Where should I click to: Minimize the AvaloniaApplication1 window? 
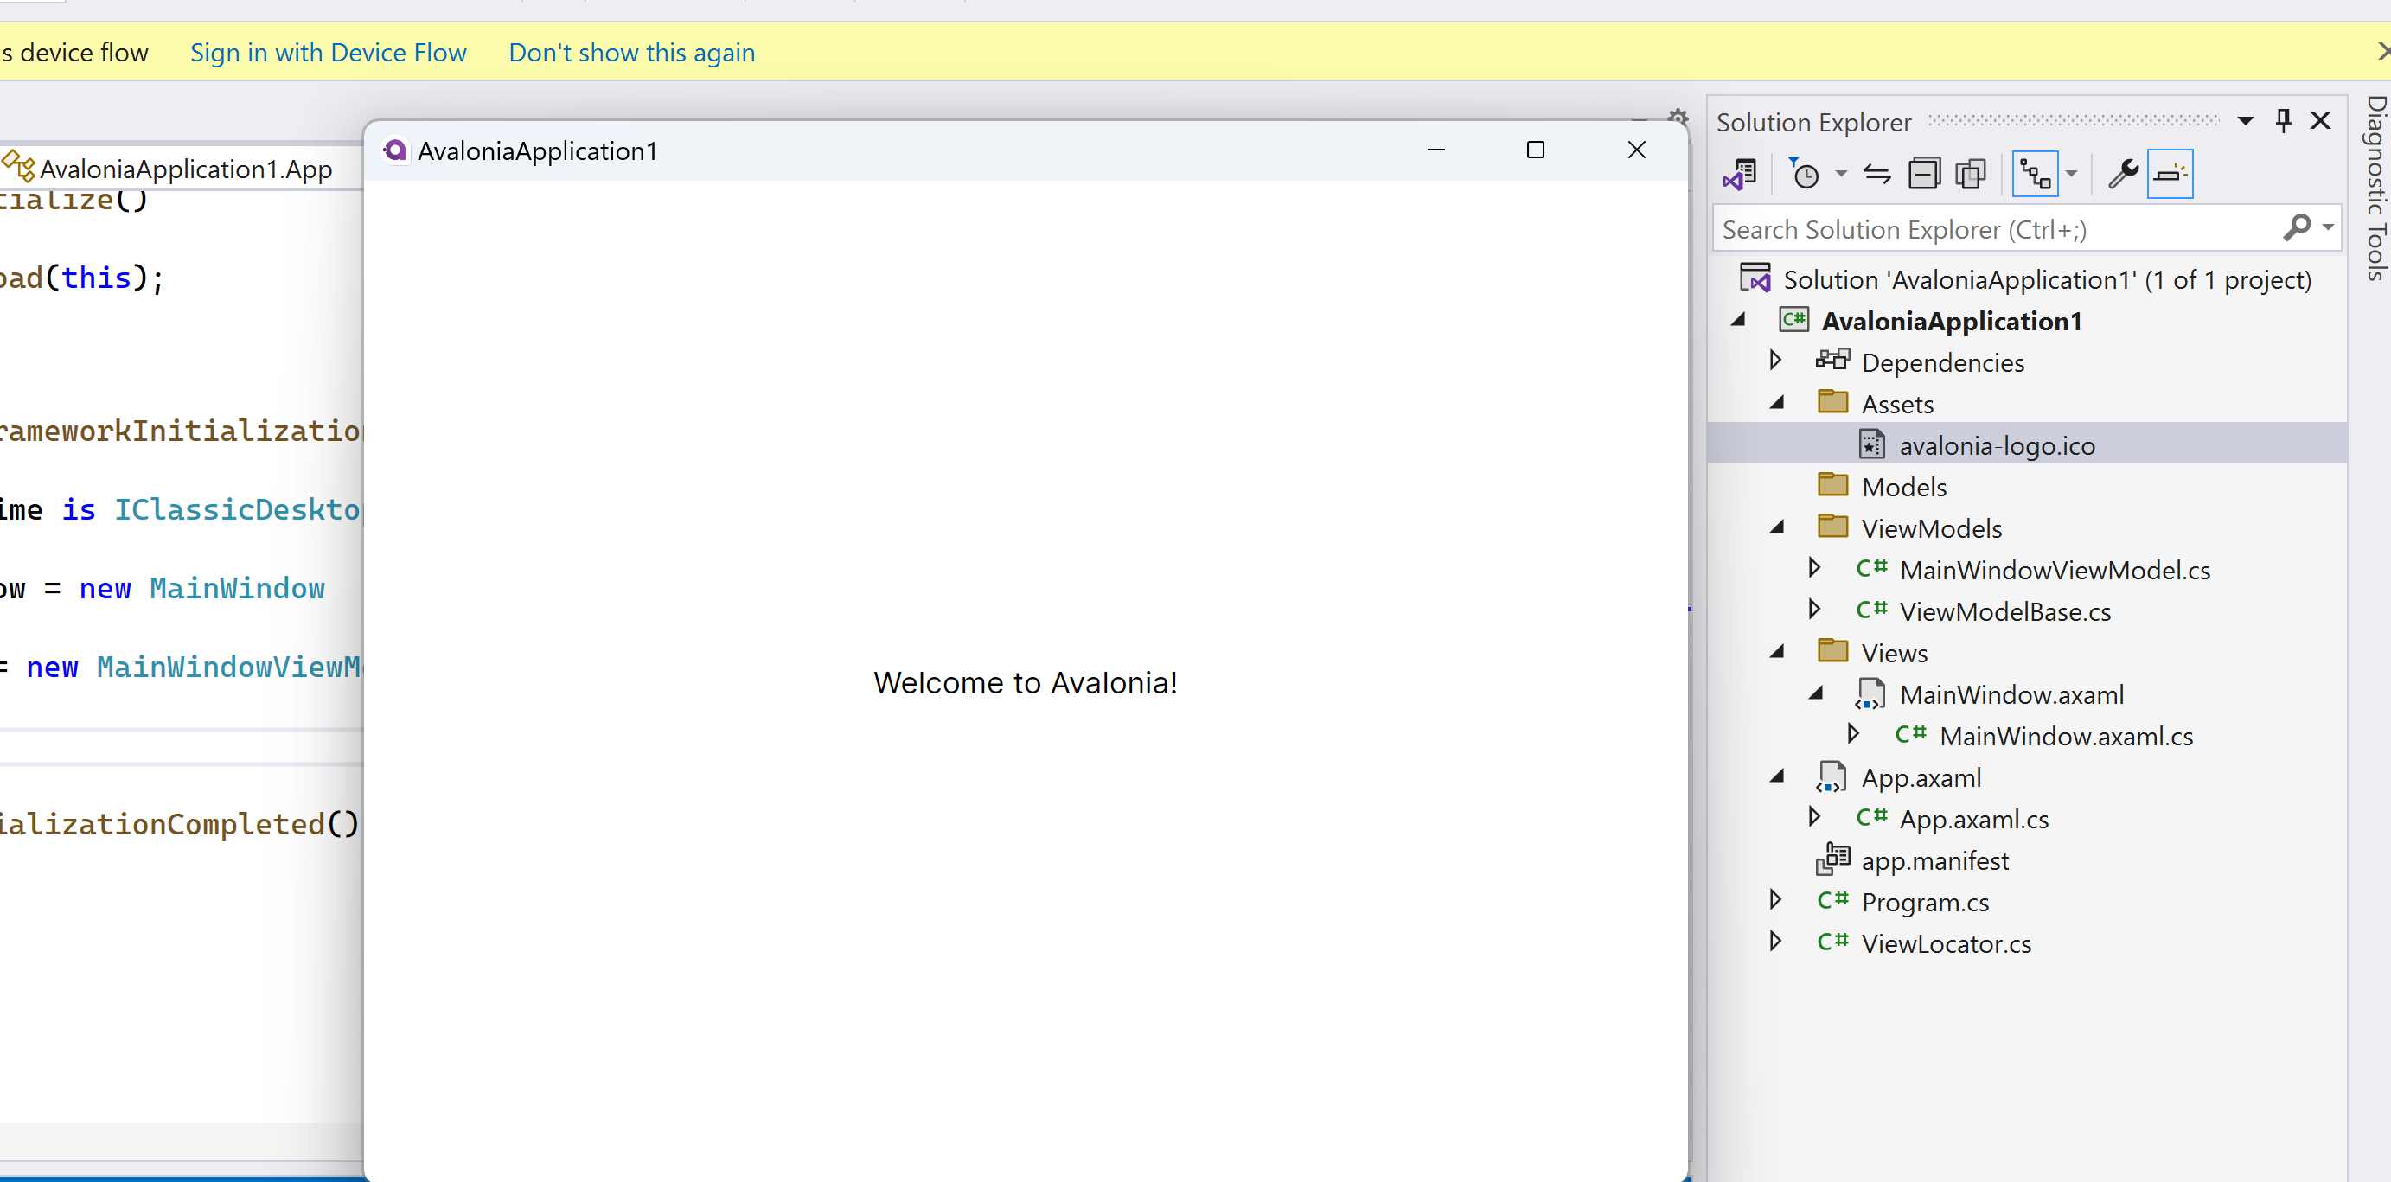[x=1436, y=150]
